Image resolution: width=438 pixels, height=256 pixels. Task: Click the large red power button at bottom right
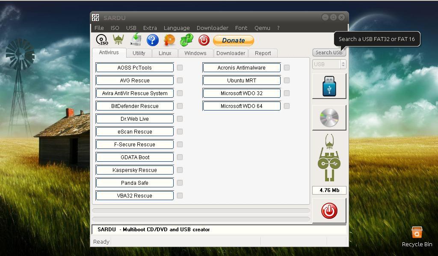coord(329,211)
